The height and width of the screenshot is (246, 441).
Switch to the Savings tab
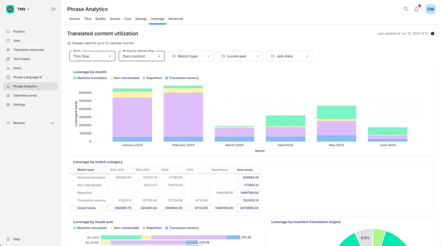[x=141, y=19]
